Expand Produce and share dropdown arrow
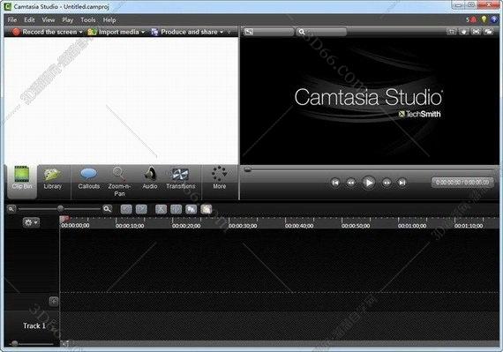This screenshot has width=503, height=352. 221,32
